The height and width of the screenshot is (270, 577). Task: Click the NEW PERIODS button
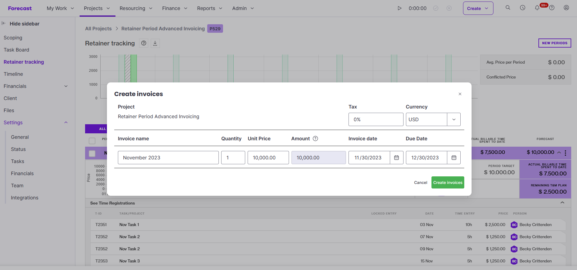coord(555,43)
